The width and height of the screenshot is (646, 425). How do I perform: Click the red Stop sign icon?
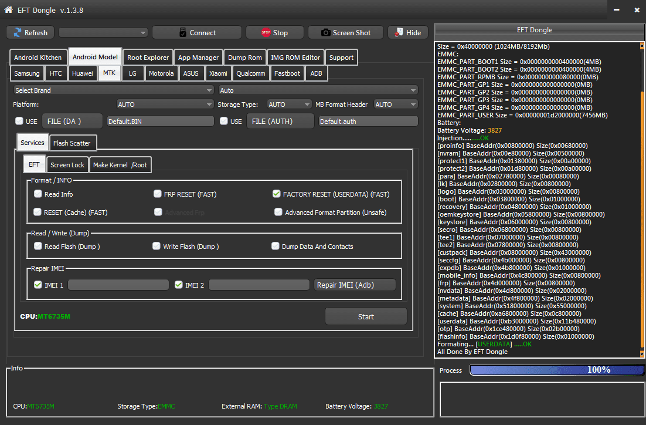[x=266, y=32]
